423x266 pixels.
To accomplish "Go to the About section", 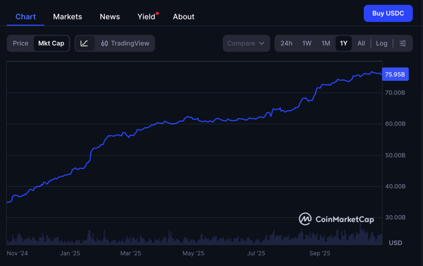I will click(183, 16).
